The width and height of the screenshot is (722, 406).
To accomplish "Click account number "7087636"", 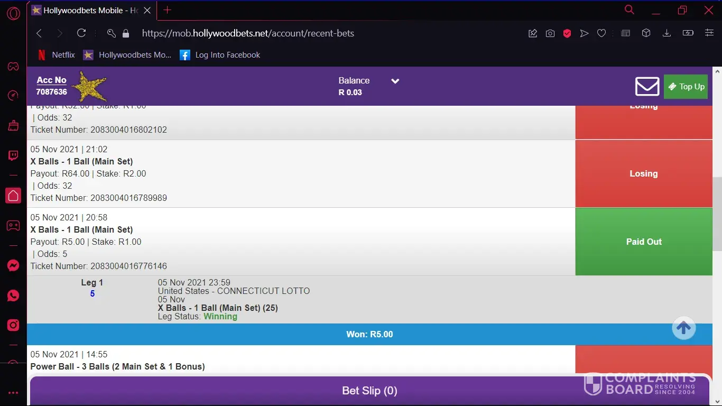I will (x=51, y=92).
